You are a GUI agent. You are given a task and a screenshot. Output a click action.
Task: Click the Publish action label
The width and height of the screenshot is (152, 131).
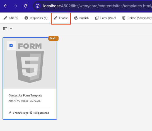(84, 18)
